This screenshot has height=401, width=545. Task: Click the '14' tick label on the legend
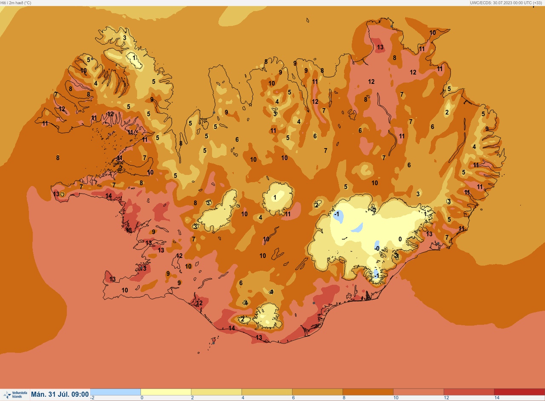(x=496, y=398)
